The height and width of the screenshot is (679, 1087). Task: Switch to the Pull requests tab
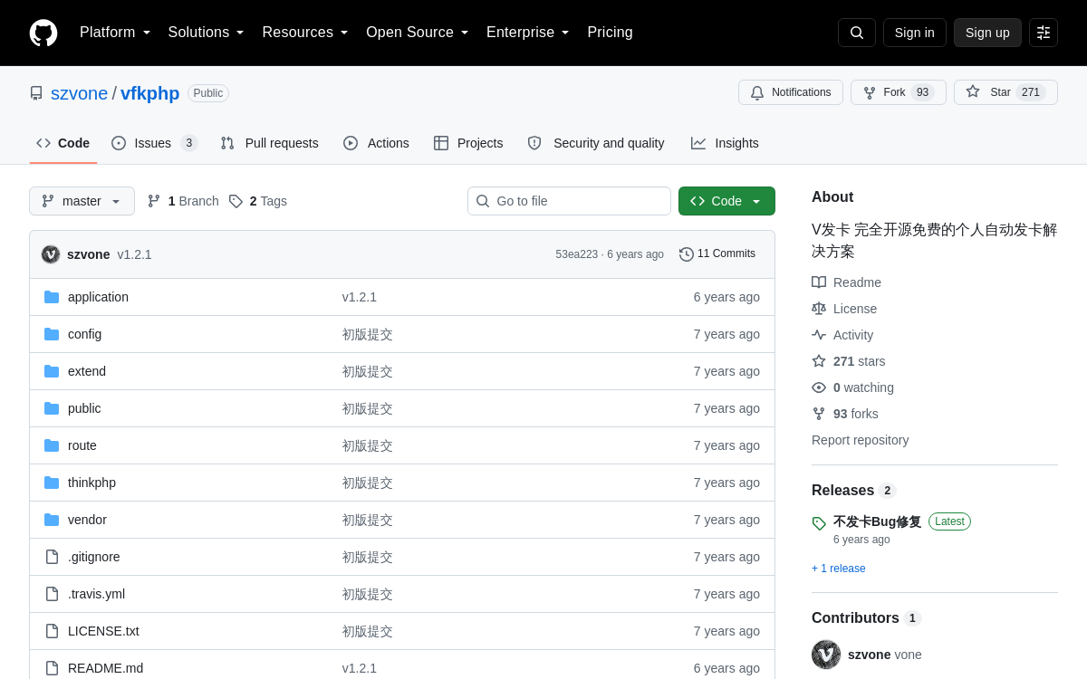click(x=269, y=143)
